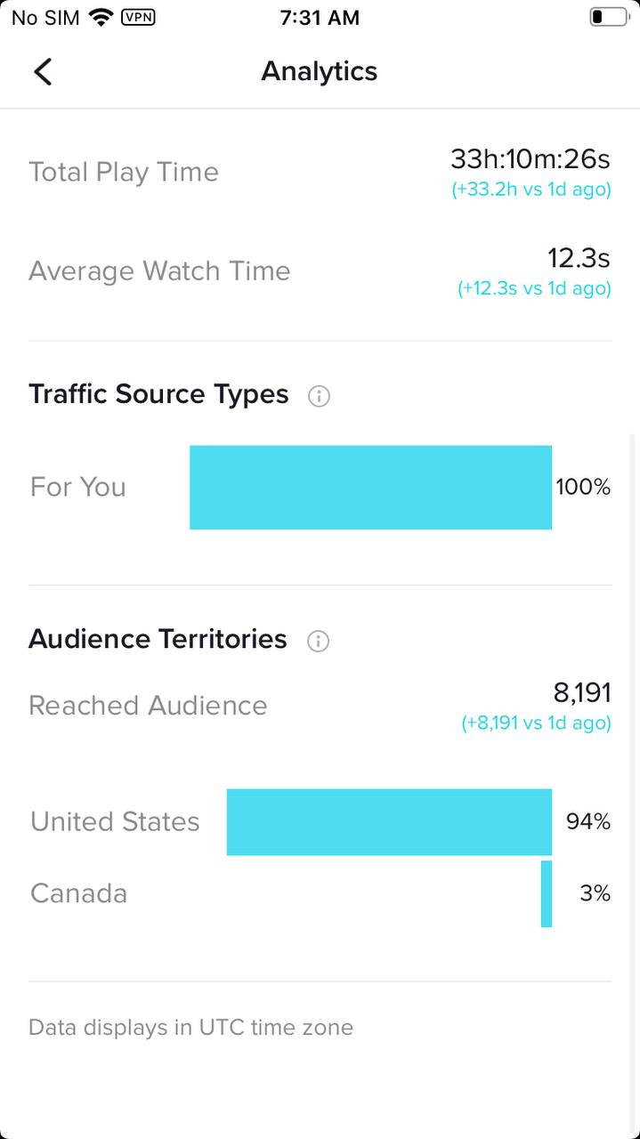The width and height of the screenshot is (640, 1139).
Task: Tap the 12.3s average watch value
Action: [579, 258]
